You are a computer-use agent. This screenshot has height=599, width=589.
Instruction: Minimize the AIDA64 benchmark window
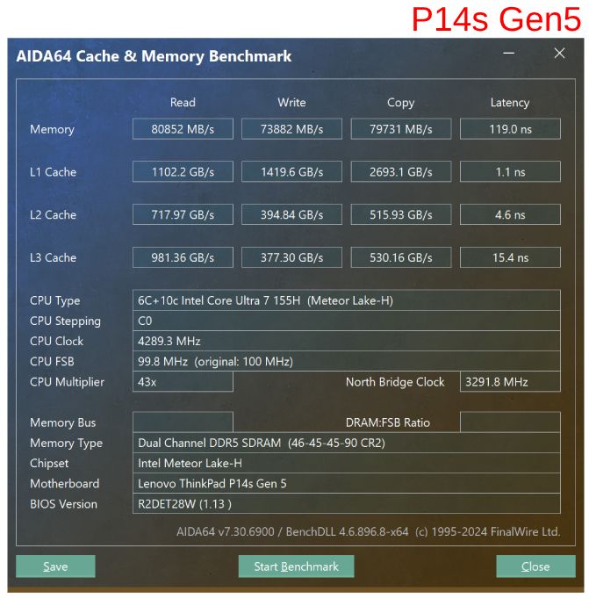pyautogui.click(x=508, y=53)
